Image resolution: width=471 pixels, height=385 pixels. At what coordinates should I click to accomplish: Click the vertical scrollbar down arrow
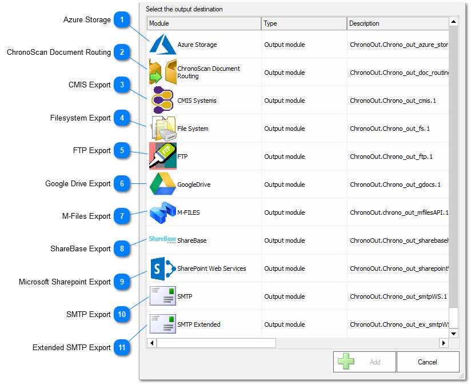tap(454, 334)
